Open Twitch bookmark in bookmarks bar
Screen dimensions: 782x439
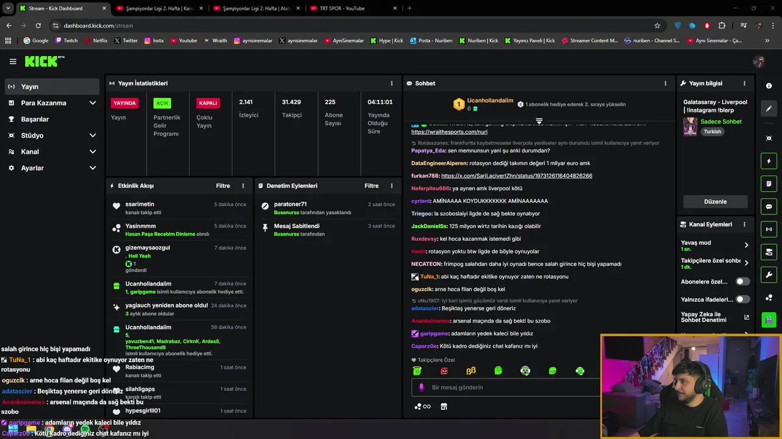[67, 41]
